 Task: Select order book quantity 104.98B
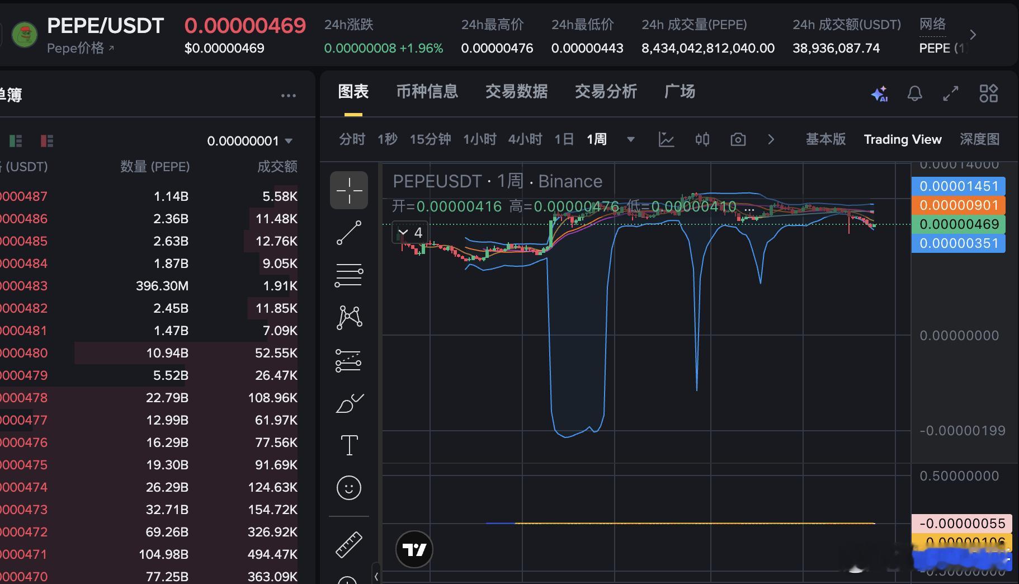point(164,554)
